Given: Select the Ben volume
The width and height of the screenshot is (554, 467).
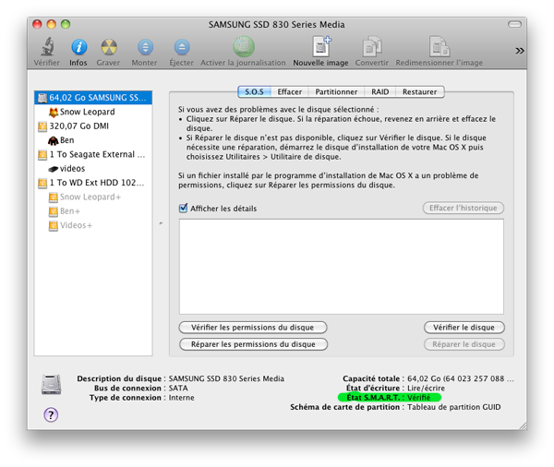Looking at the screenshot, I should click(93, 140).
